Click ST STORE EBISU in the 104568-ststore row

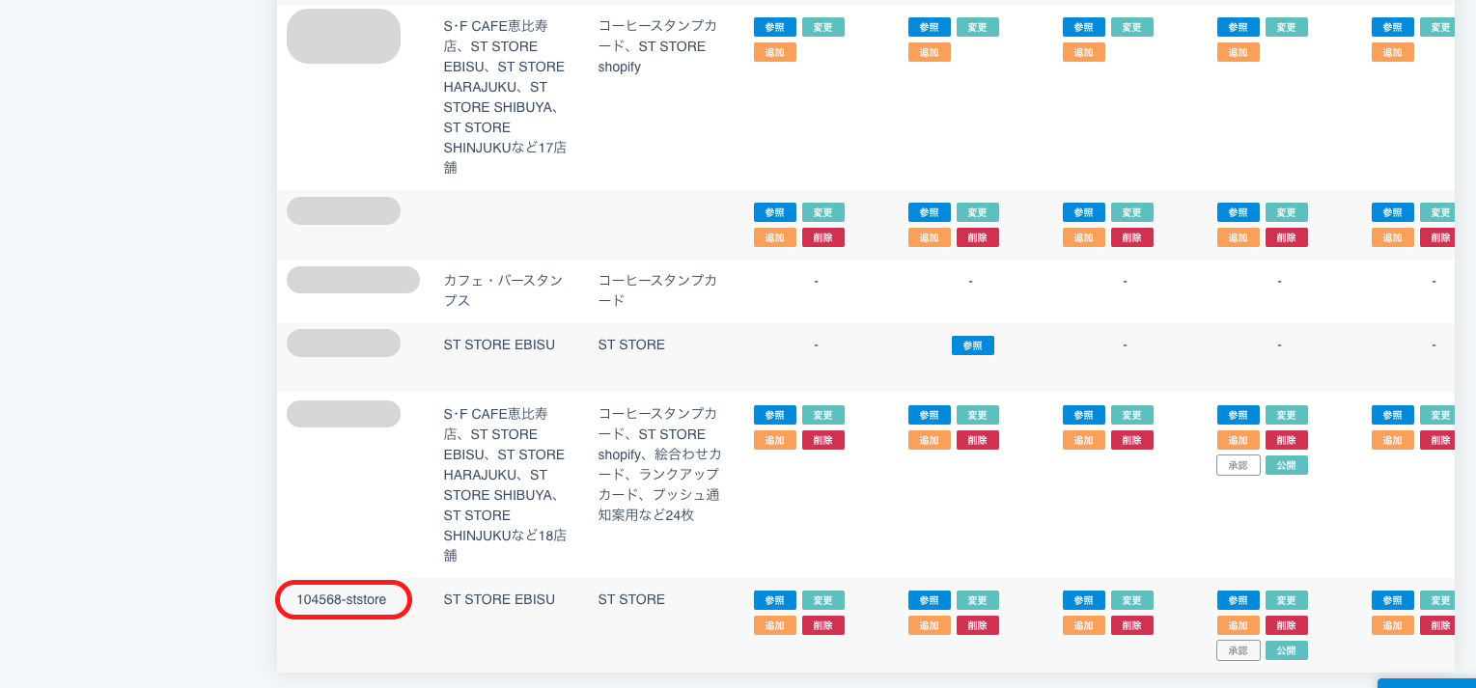[x=499, y=599]
